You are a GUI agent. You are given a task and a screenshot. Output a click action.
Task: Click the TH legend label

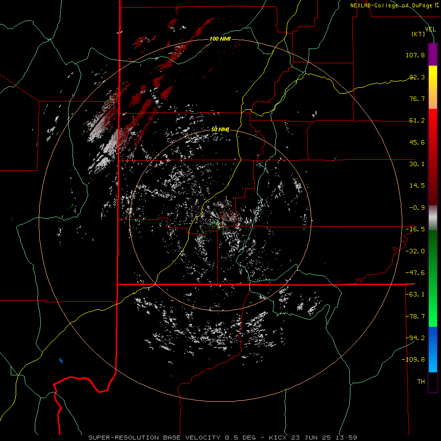[x=421, y=382]
